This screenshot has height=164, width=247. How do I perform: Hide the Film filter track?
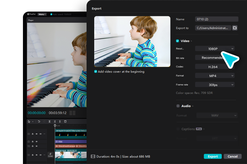click(x=36, y=141)
